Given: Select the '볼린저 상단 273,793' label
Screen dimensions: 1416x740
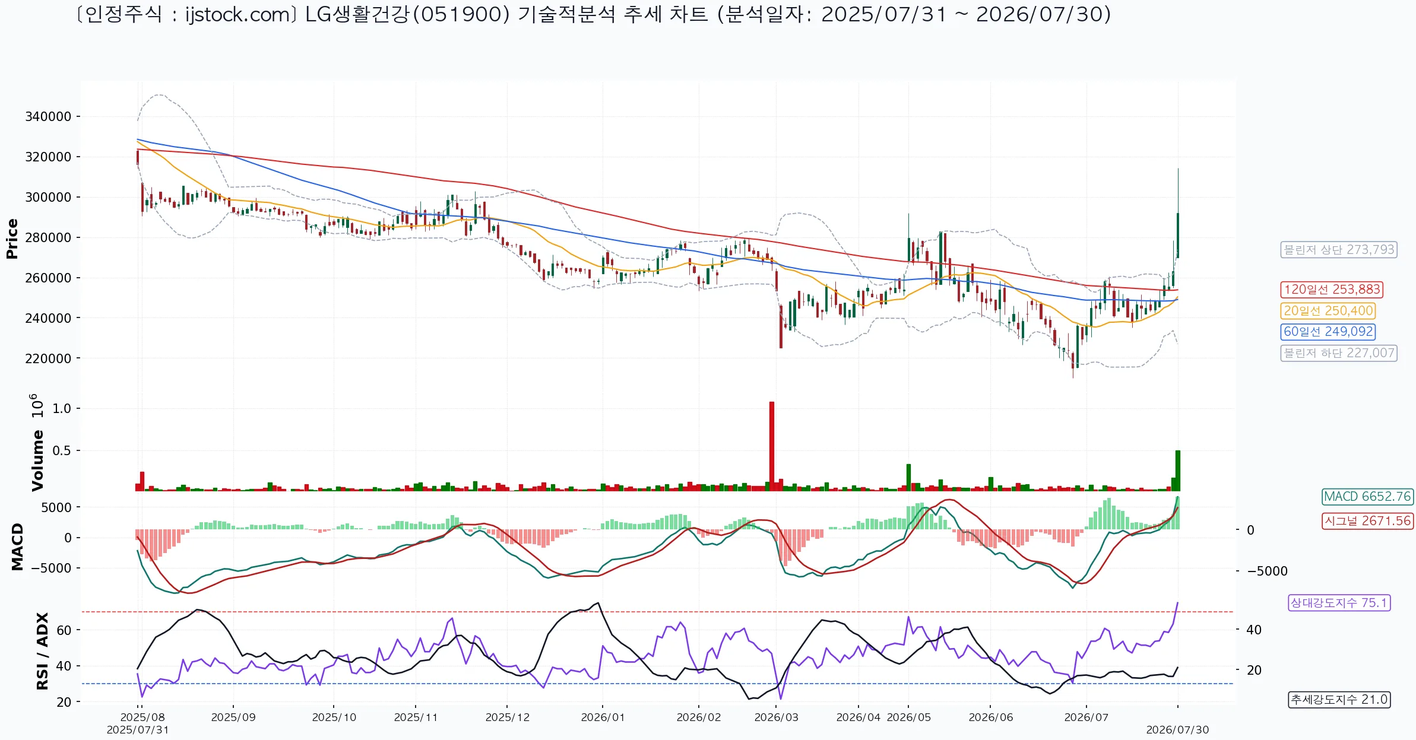Looking at the screenshot, I should [1338, 250].
